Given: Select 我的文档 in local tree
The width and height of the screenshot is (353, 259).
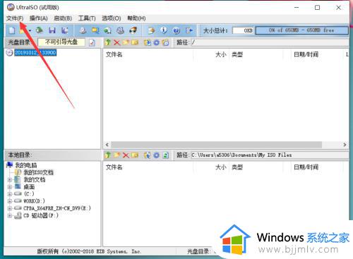Looking at the screenshot, I should click(35, 180).
